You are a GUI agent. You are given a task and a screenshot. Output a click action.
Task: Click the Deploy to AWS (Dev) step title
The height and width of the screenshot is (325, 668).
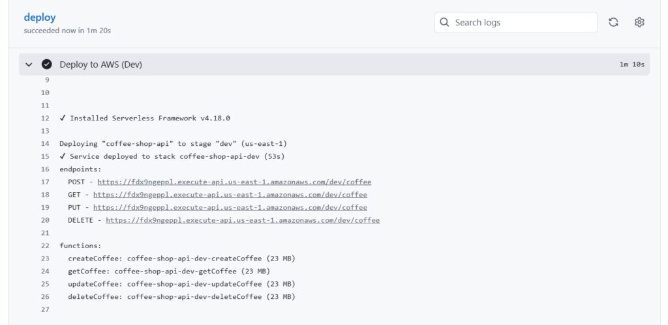coord(101,64)
